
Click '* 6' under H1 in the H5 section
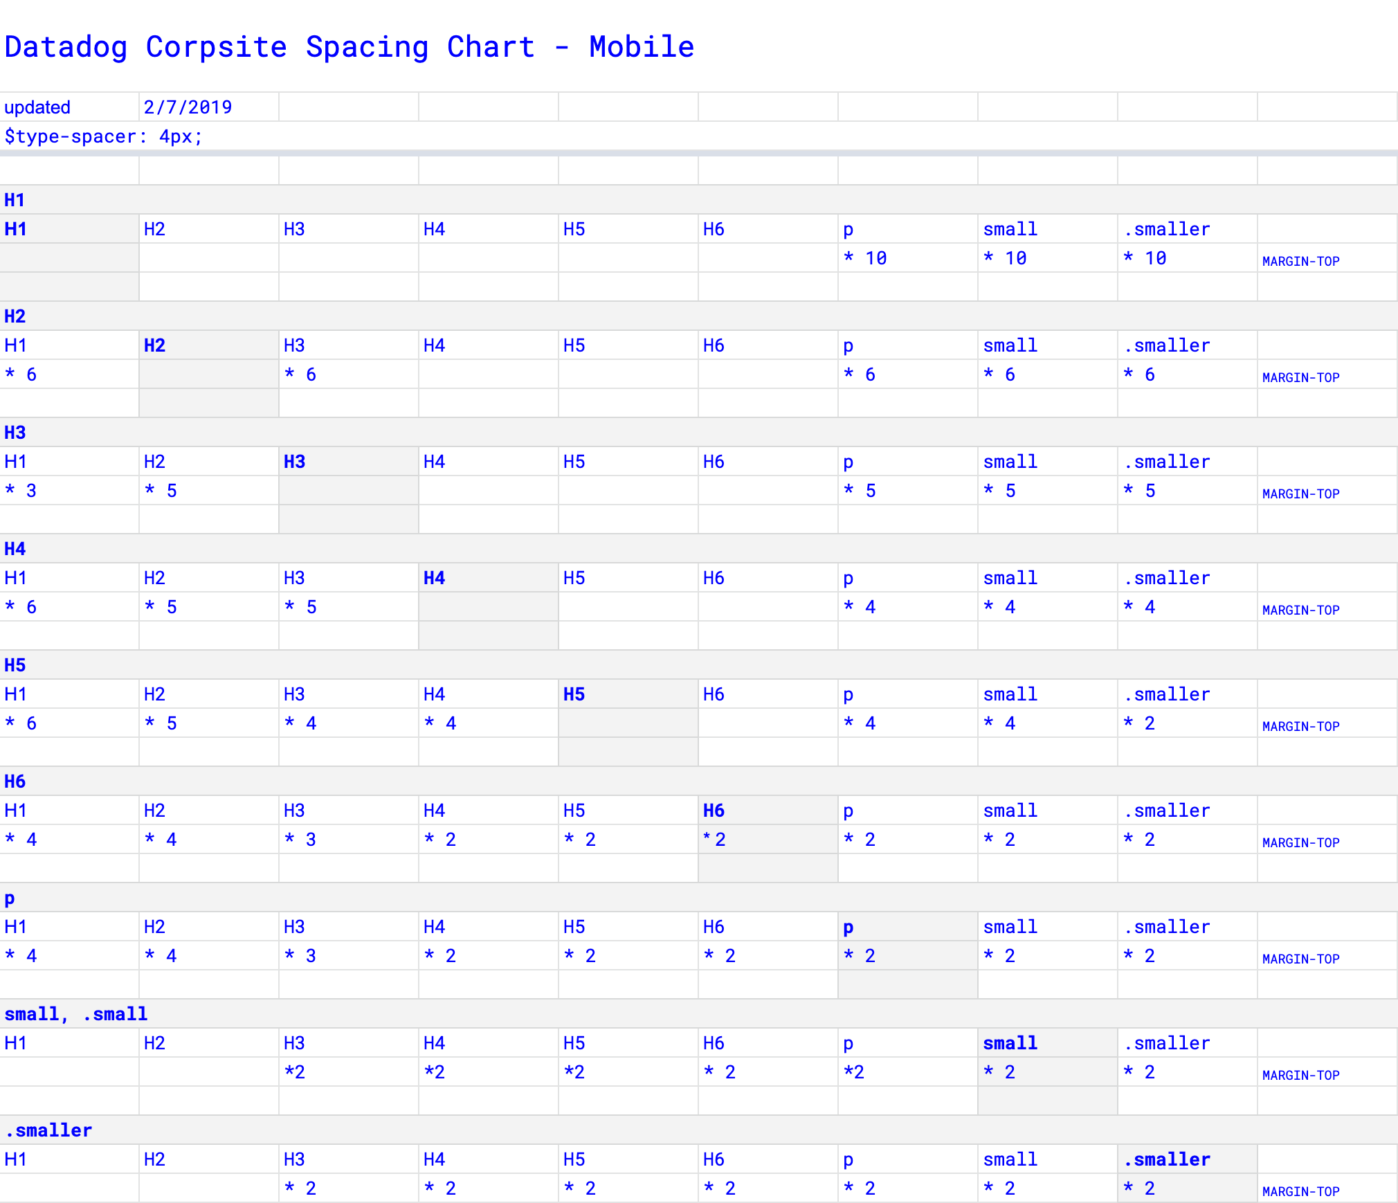coord(21,723)
